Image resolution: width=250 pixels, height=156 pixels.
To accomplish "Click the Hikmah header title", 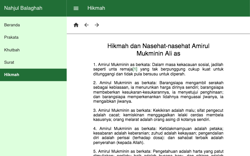I will 96,8.
